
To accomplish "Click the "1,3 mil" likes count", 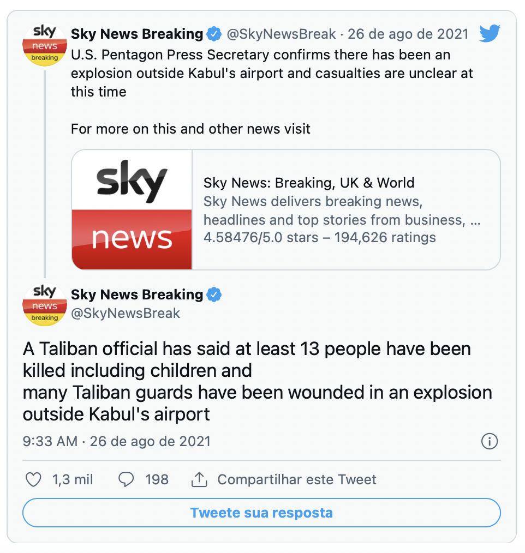I will pyautogui.click(x=73, y=480).
